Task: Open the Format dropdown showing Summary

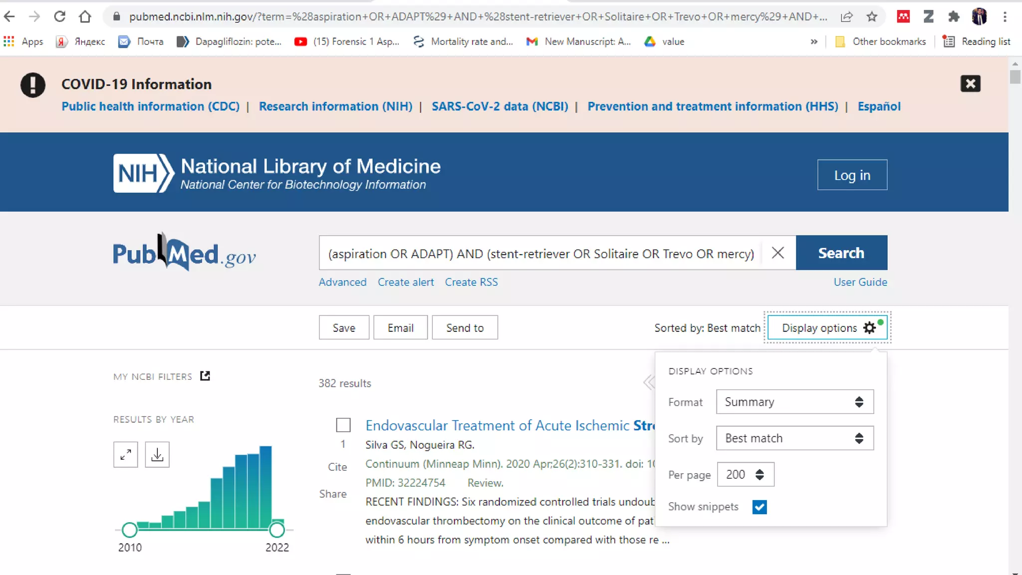Action: pos(794,402)
